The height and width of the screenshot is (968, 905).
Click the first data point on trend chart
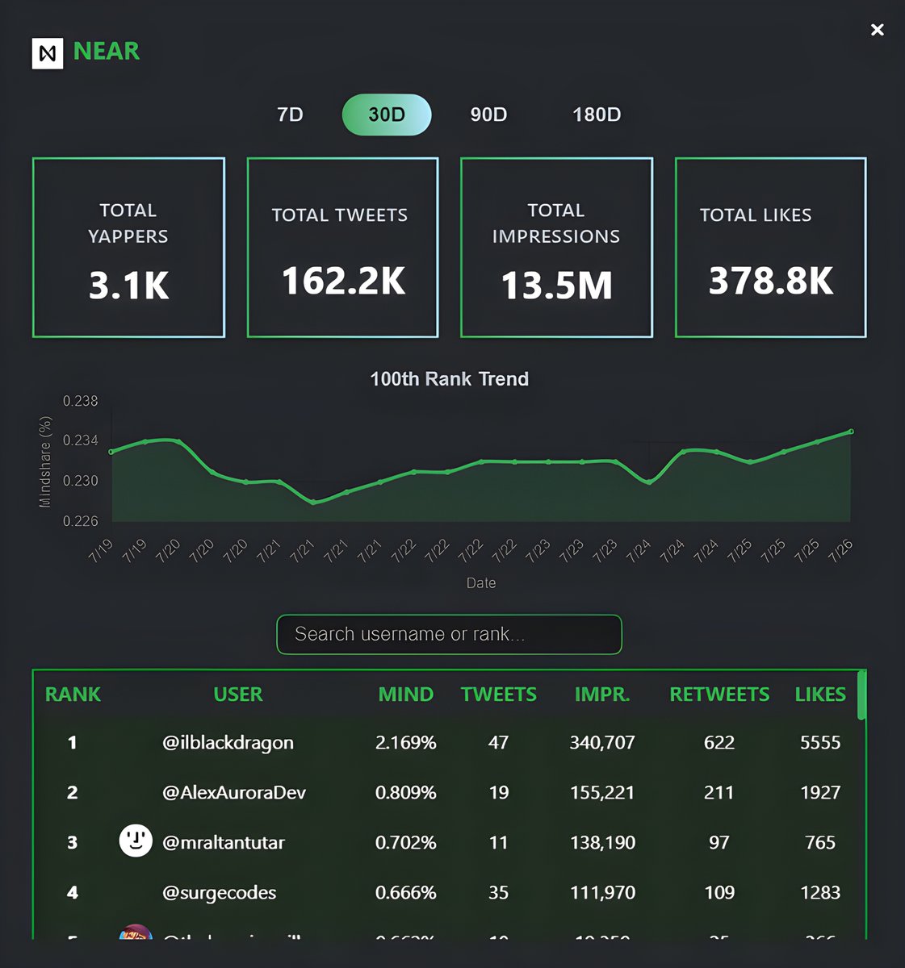click(x=111, y=452)
